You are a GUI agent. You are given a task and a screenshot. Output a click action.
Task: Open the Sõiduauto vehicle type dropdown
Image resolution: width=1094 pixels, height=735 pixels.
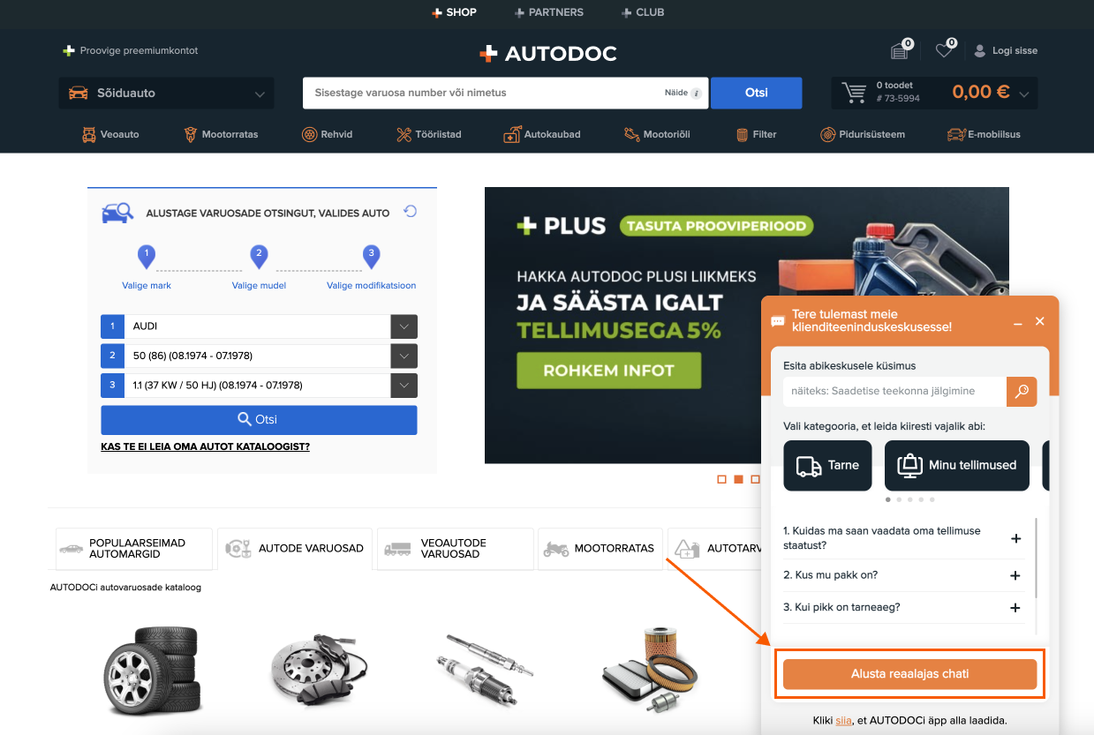(167, 94)
